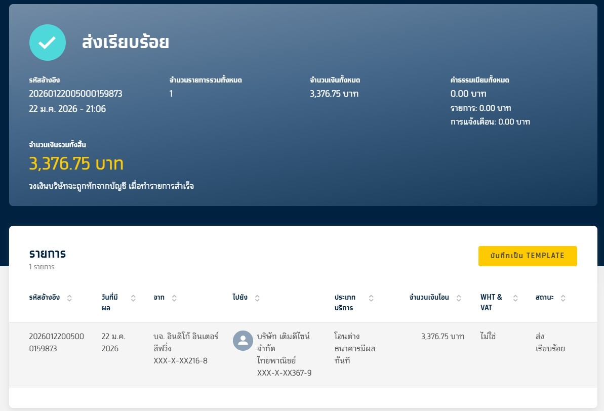The height and width of the screenshot is (411, 604).
Task: Click the ส่งเรียบร้อย status in the row
Action: point(550,342)
